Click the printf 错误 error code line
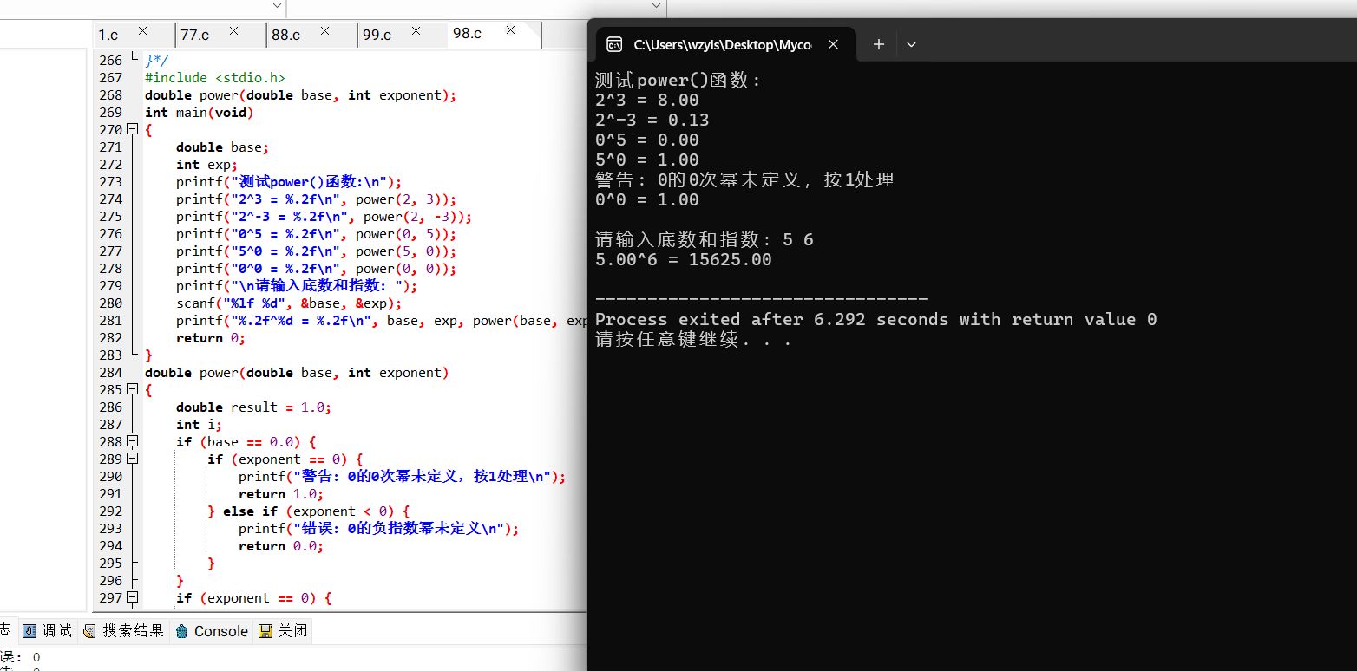1357x671 pixels. 378,529
